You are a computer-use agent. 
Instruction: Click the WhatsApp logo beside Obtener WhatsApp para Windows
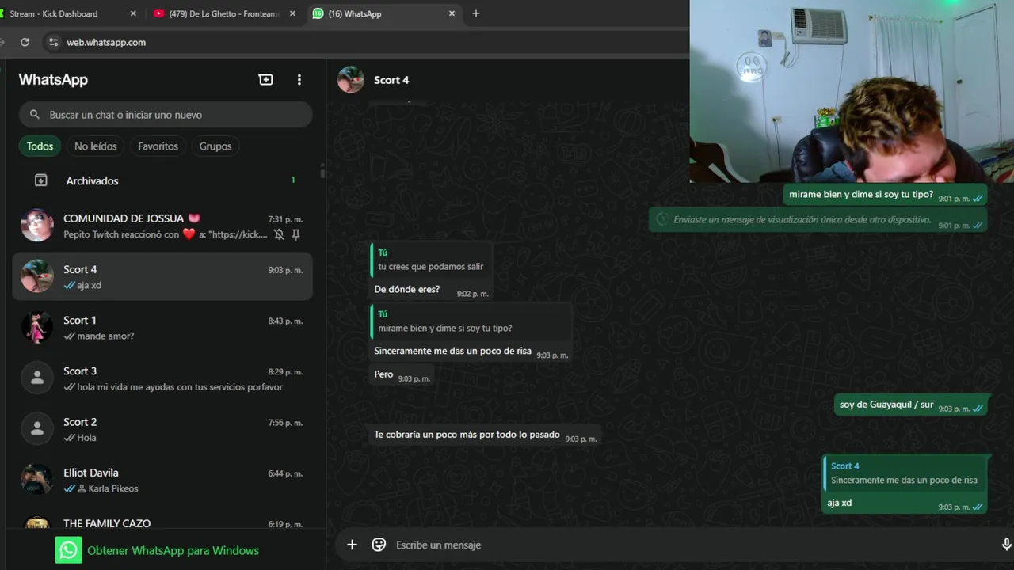pos(69,550)
